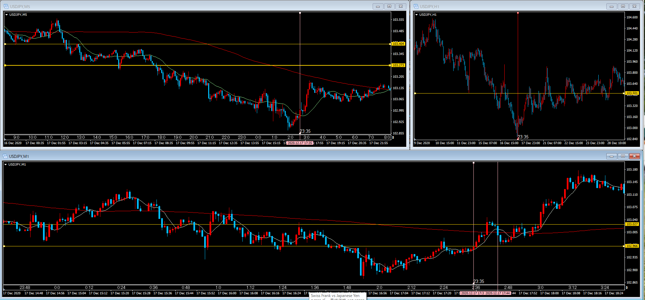Viewport: 645px width, 300px height.
Task: Click the 2020.12.17 17:44 date marker on M1 chart
Action: coord(498,293)
